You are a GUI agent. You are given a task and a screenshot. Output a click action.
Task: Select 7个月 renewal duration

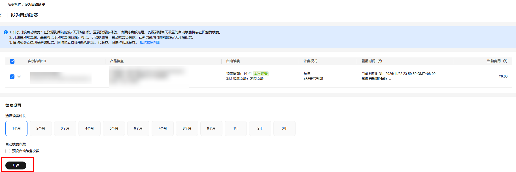163,128
